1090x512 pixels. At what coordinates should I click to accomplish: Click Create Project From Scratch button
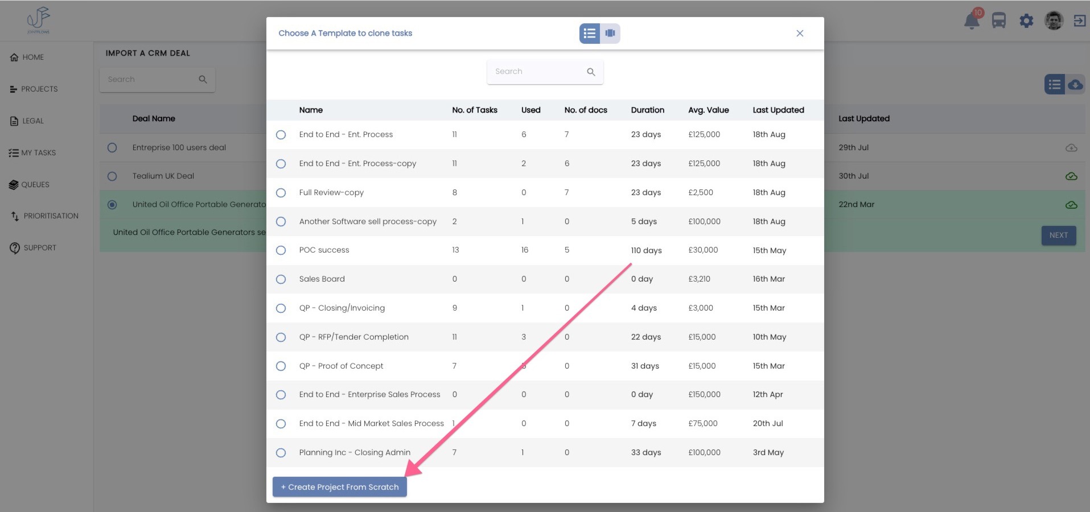point(339,487)
